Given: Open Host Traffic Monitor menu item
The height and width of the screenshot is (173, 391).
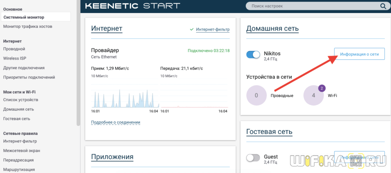Looking at the screenshot, I should 27,26.
